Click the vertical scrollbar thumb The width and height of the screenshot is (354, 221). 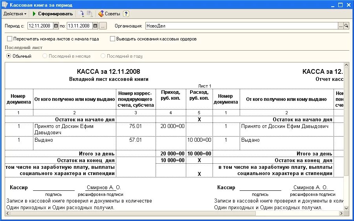pyautogui.click(x=346, y=121)
